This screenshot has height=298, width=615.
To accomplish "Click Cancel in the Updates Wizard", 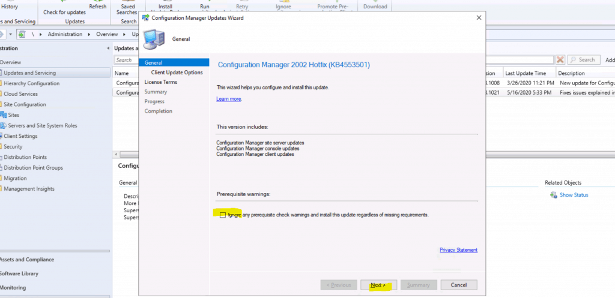I will [x=458, y=285].
